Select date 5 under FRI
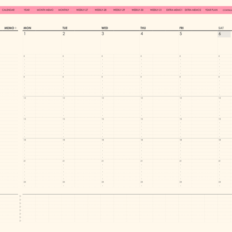The height and width of the screenshot is (232, 232). [x=181, y=34]
